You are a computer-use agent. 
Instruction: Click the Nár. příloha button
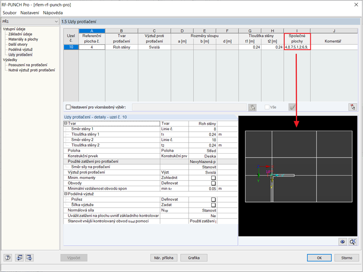pyautogui.click(x=164, y=258)
